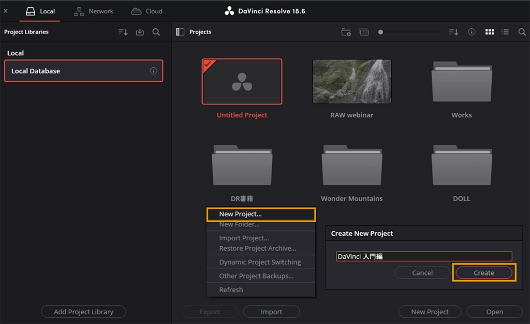Click the Untitled Project name label
530x324 pixels.
242,115
